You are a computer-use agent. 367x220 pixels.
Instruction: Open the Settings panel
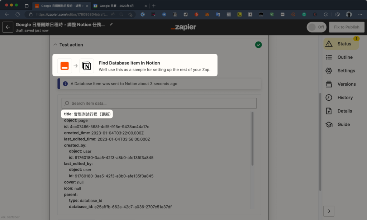tap(341, 71)
